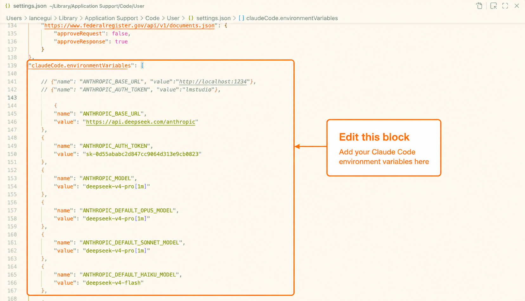Open the Users breadcrumb segment

pos(14,18)
